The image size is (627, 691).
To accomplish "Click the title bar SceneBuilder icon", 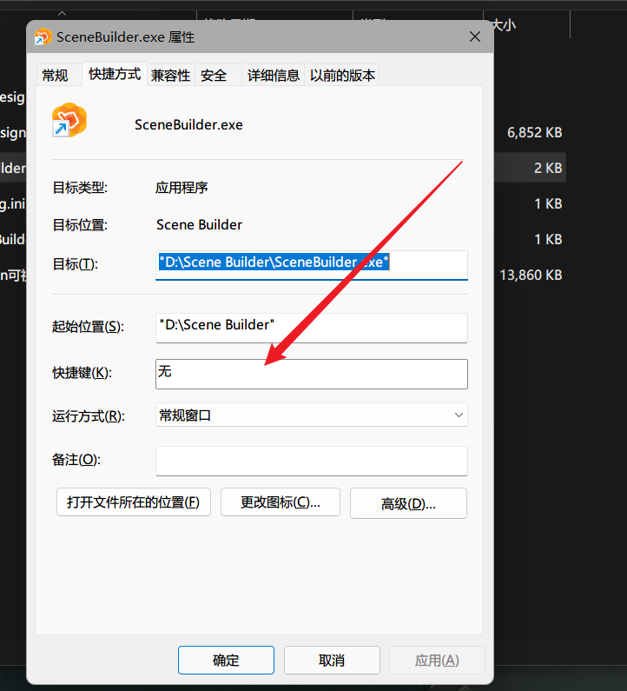I will 43,37.
